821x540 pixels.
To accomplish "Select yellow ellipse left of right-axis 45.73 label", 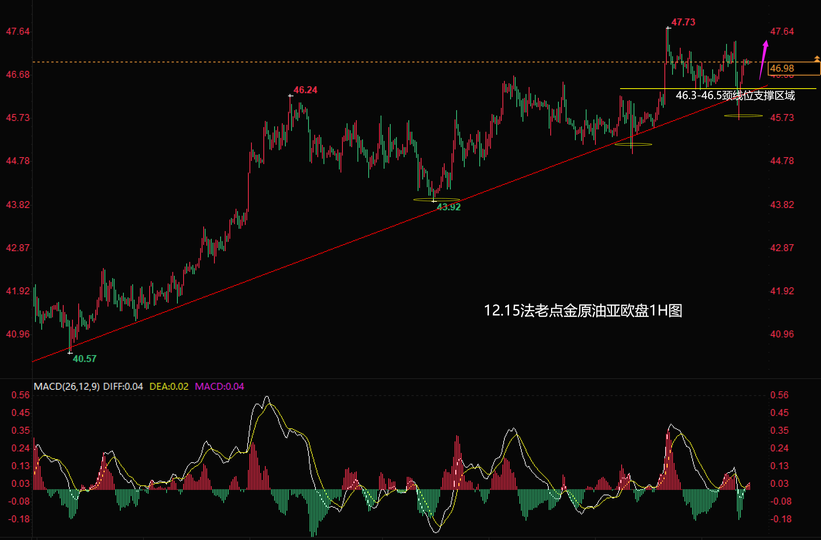I will 743,116.
